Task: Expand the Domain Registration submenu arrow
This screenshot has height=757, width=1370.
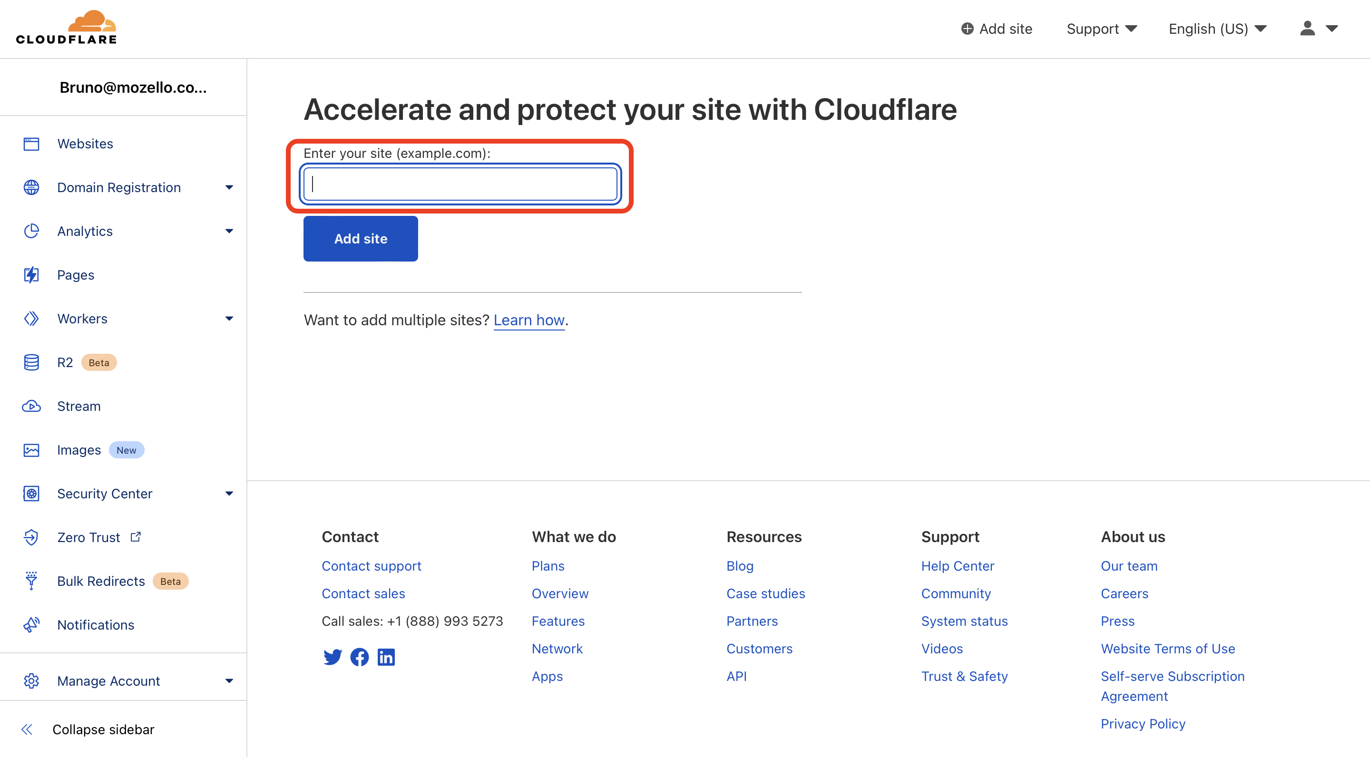Action: (x=229, y=187)
